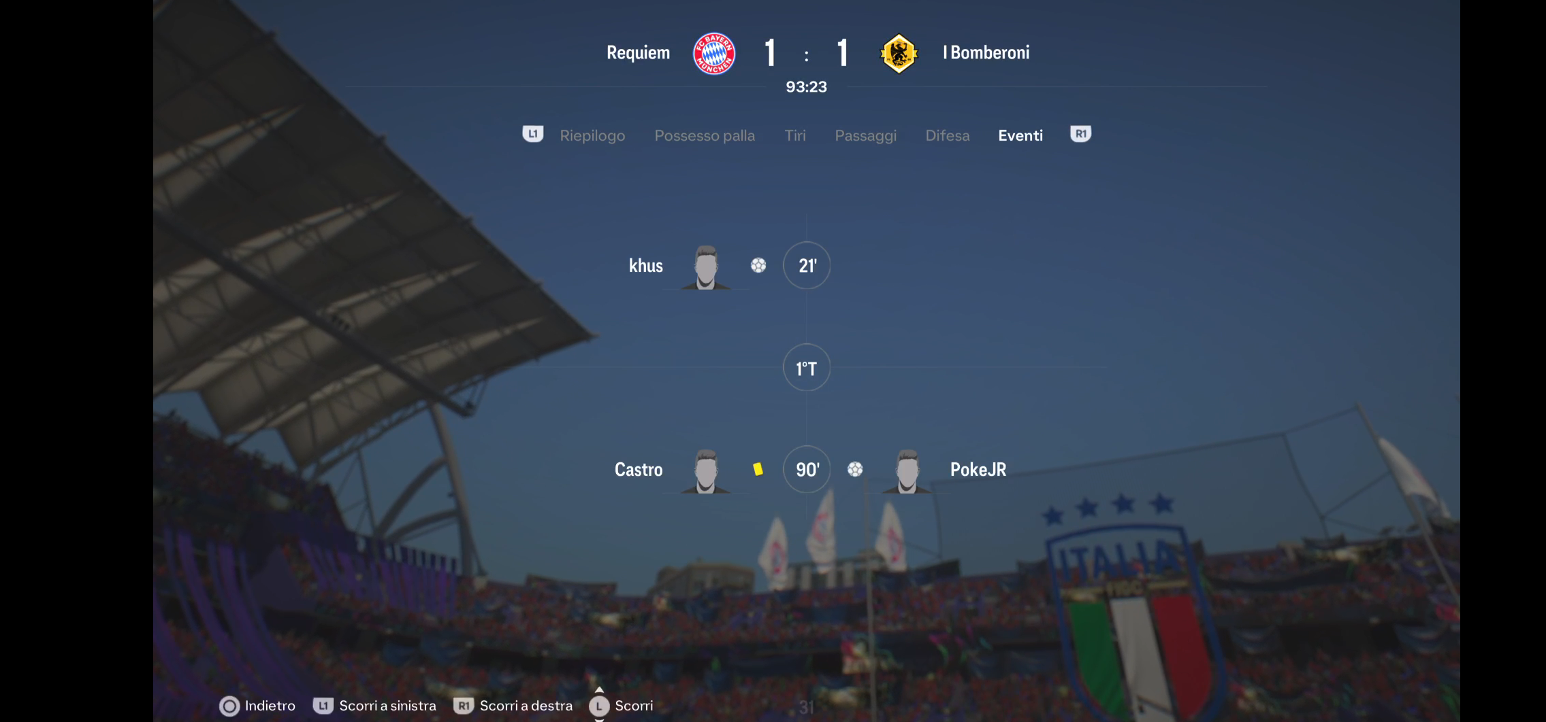Open the Possesso palla tab
The height and width of the screenshot is (722, 1546).
[x=705, y=135]
